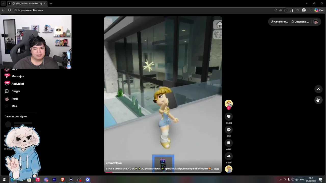Open the browser apps icon in address bar
Image resolution: width=326 pixels, height=183 pixels.
click(x=276, y=10)
